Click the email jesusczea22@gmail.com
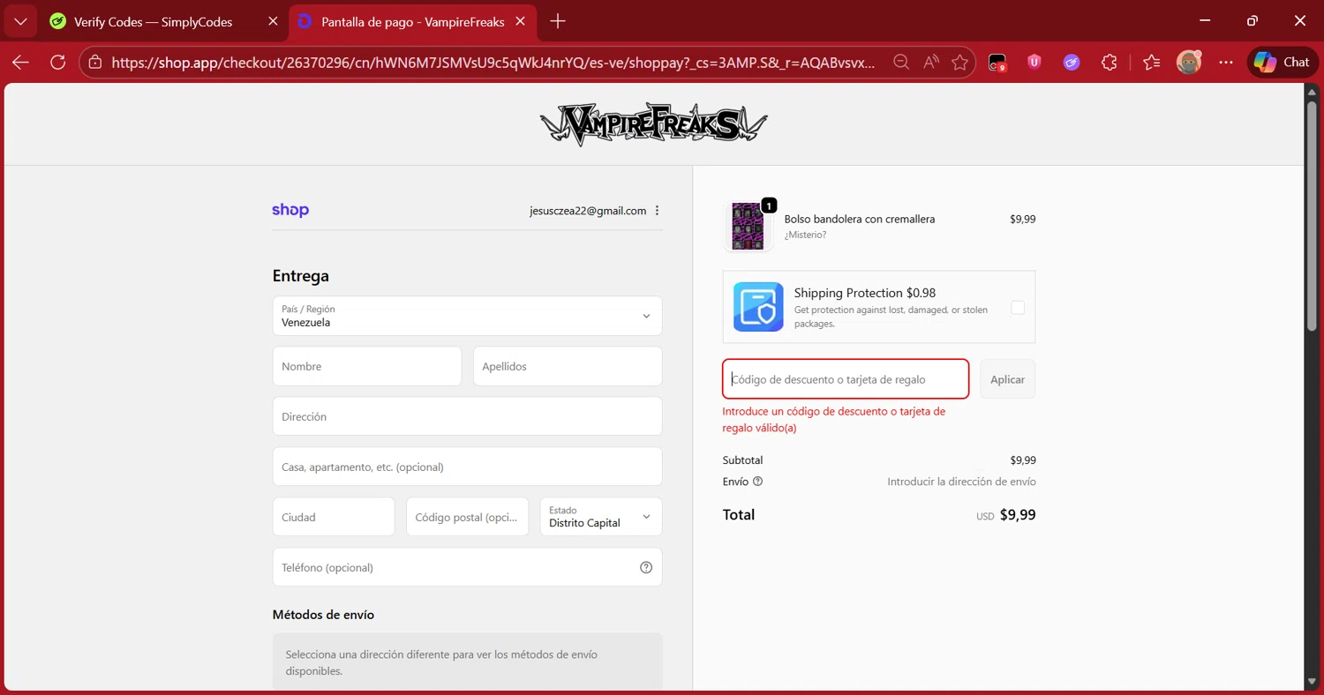The height and width of the screenshot is (695, 1324). click(588, 211)
